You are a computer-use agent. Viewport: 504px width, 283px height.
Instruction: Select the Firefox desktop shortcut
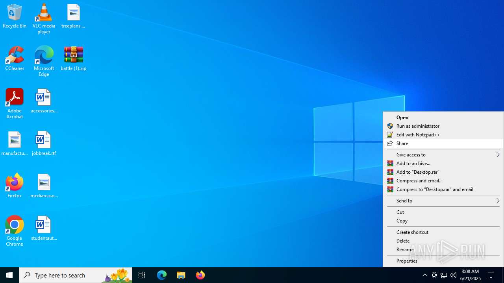pyautogui.click(x=15, y=186)
